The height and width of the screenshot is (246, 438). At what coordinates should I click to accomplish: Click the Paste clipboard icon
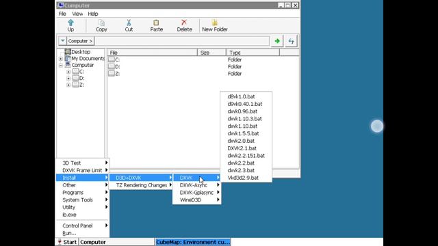coord(156,23)
